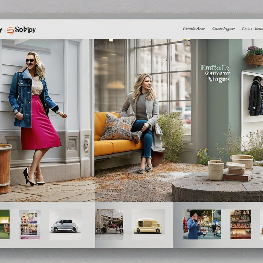Screen dimensions: 263x263
Task: Click the partially visible green thumbnail at left
Action: pyautogui.click(x=4, y=224)
